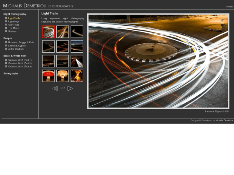Open the contact page

coord(229,6)
